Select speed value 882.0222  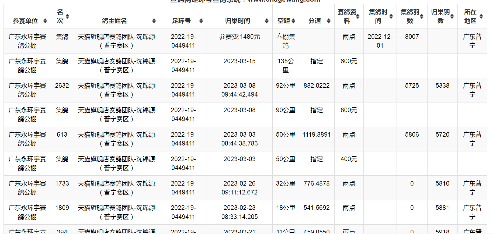(317, 86)
